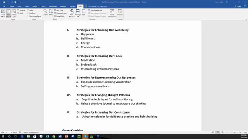Switch to the Insert tab

(x=19, y=7)
